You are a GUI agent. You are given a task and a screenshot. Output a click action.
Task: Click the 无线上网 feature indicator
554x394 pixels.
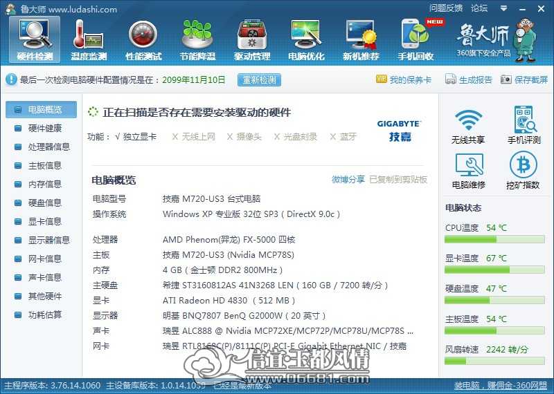click(x=193, y=136)
